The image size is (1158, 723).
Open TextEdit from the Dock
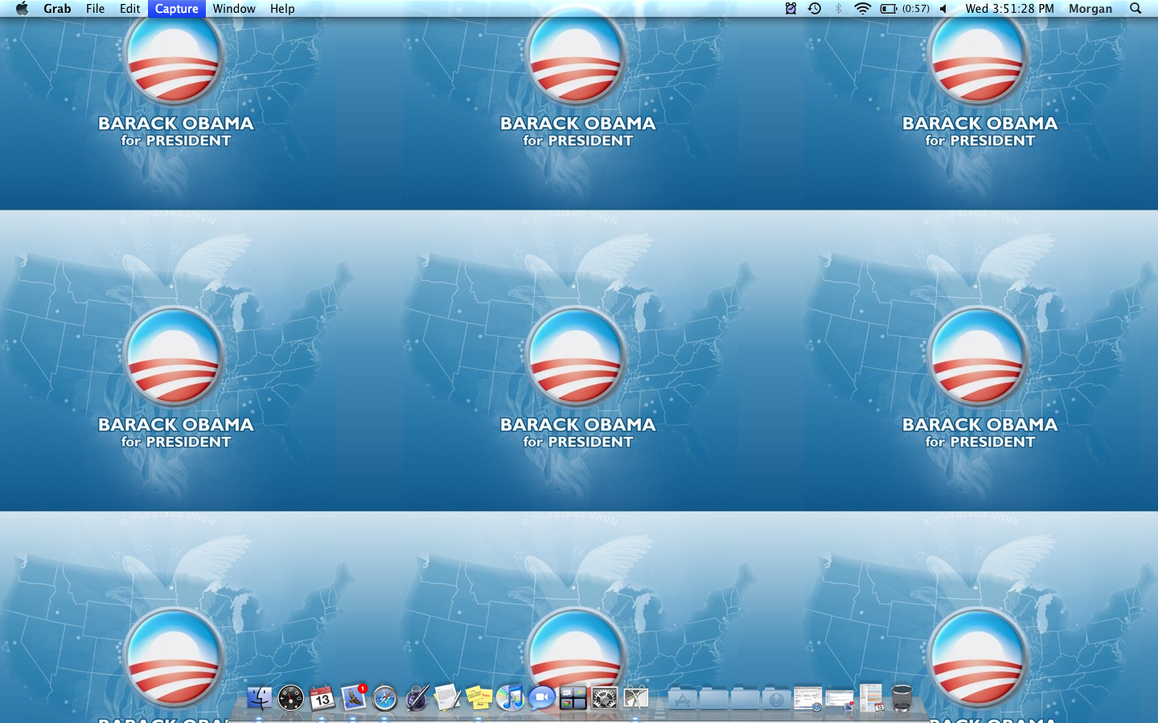(447, 697)
